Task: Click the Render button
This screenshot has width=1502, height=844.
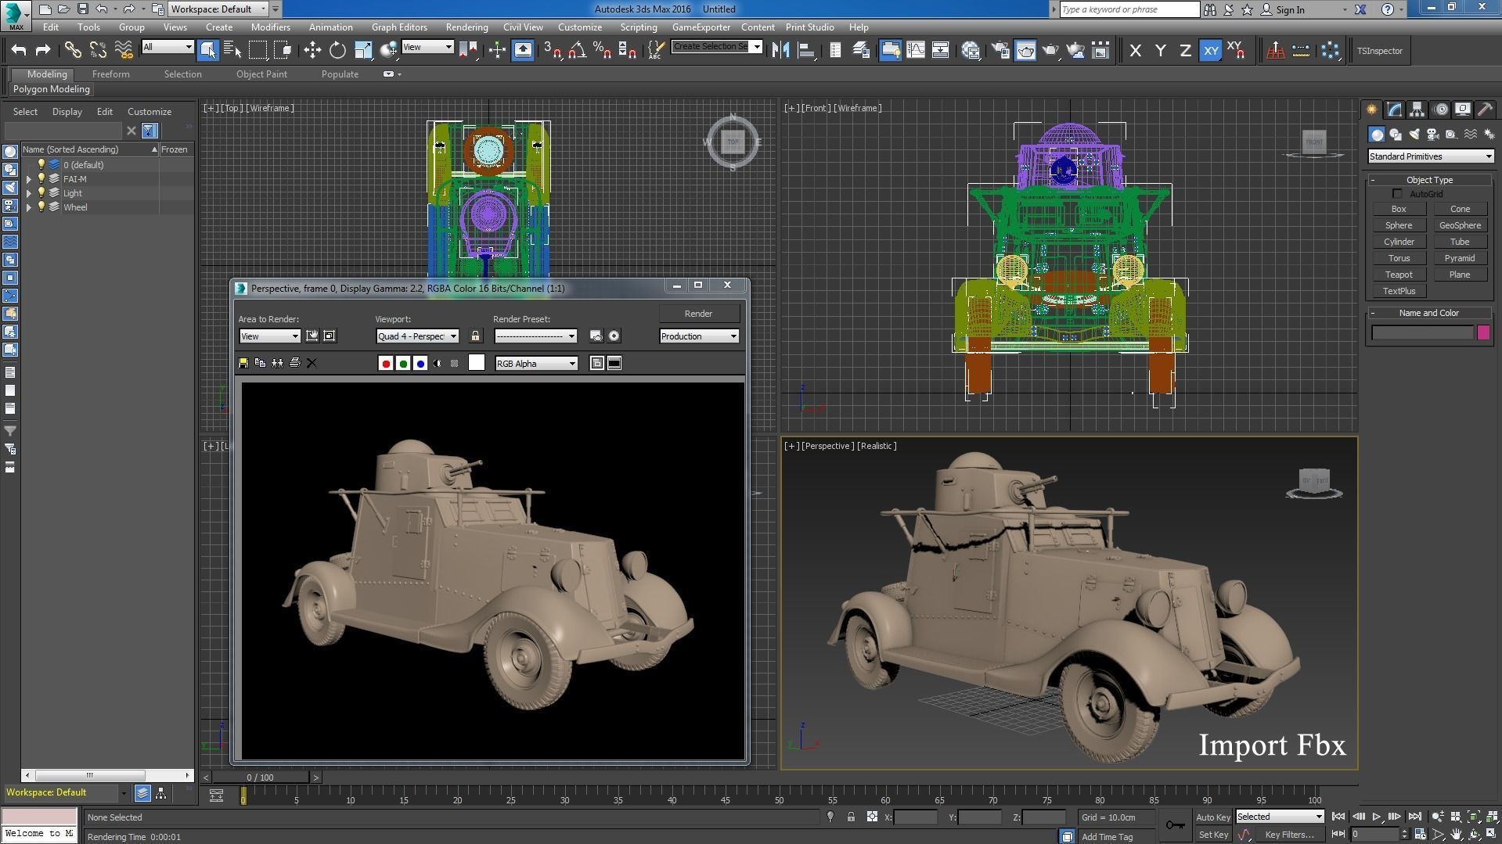Action: coord(698,314)
